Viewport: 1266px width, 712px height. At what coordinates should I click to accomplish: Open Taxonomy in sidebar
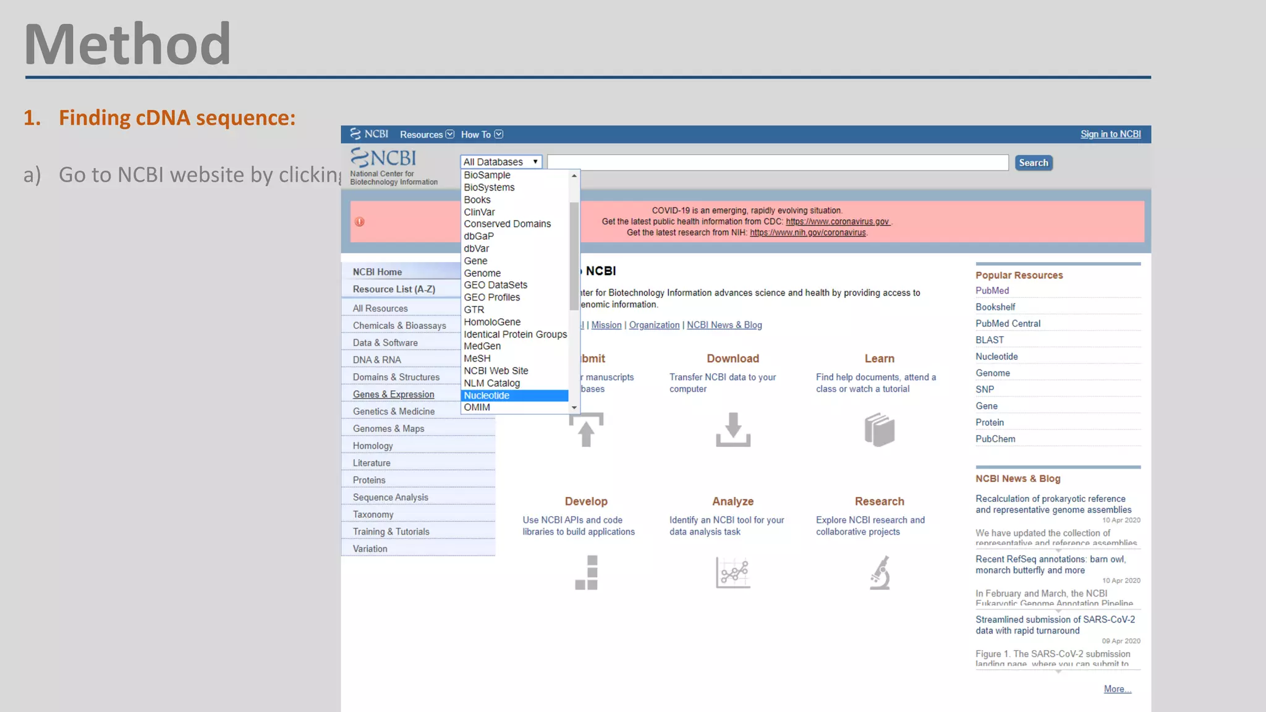point(418,515)
